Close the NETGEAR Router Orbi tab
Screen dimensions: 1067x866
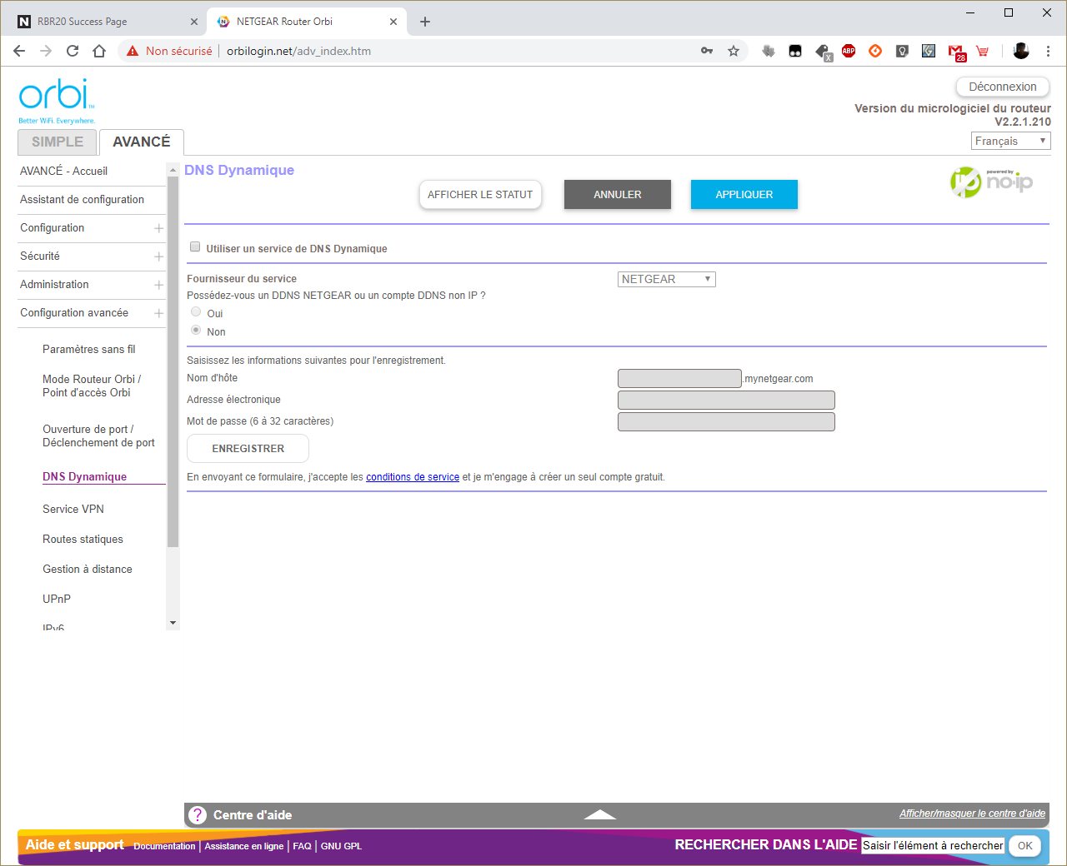coord(394,22)
